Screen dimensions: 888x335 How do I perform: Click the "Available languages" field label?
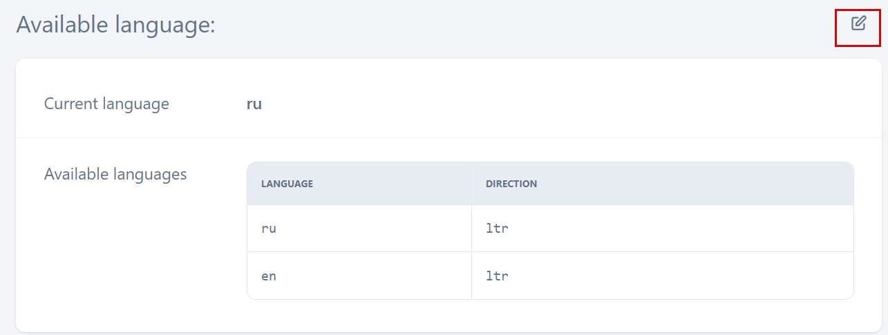pyautogui.click(x=115, y=174)
